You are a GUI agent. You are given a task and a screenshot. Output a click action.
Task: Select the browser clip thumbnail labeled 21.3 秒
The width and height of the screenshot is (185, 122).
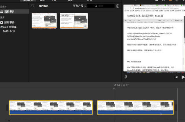coord(74,21)
